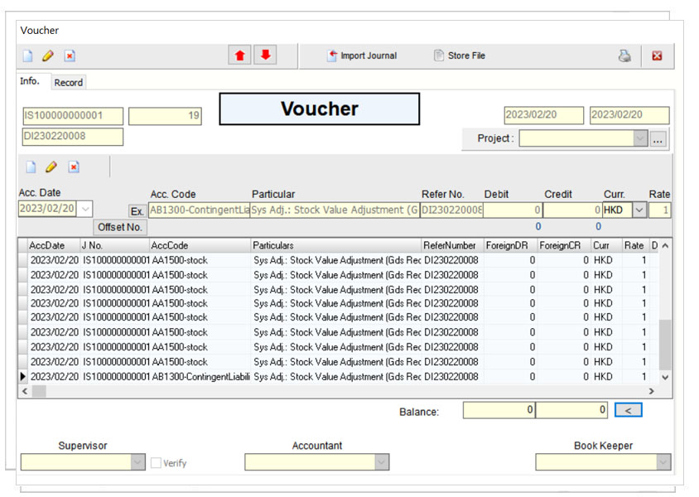Add a new journal line entry icon
The image size is (699, 497).
(x=31, y=167)
